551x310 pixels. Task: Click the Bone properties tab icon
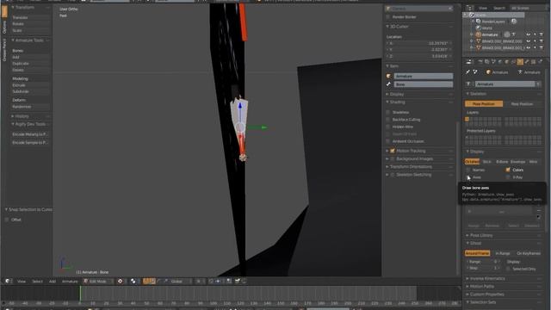[527, 62]
